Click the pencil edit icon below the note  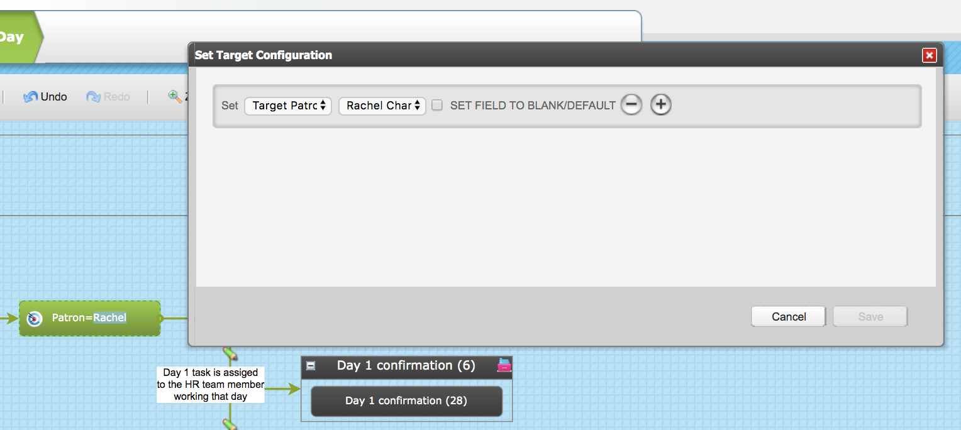[x=230, y=424]
